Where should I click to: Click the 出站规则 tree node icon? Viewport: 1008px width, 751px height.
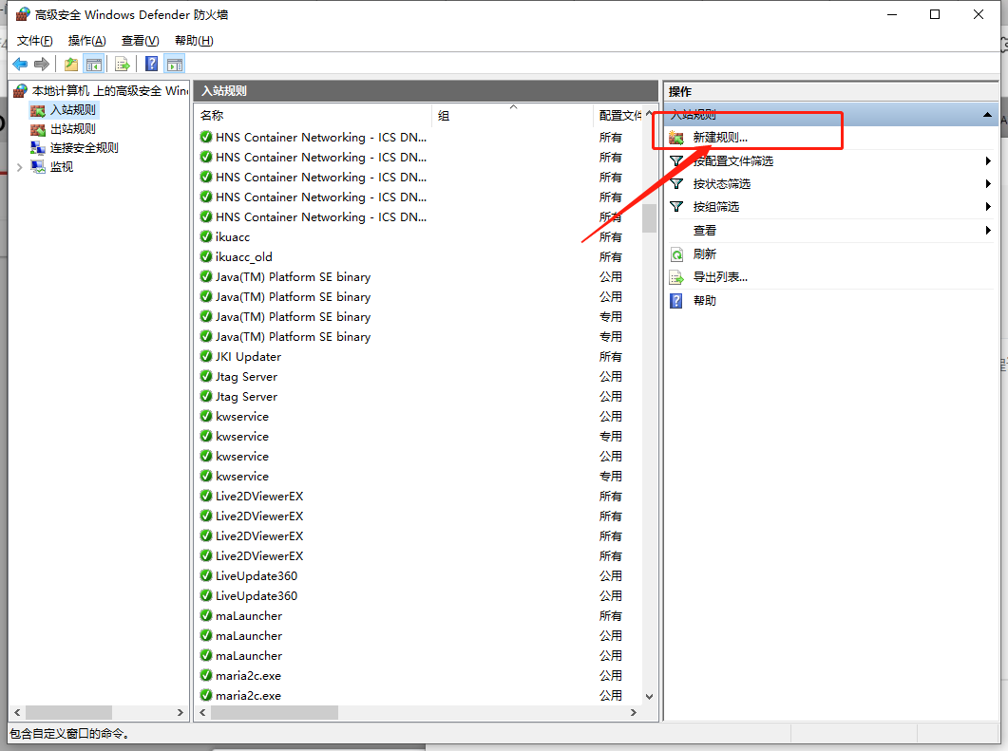(x=38, y=129)
